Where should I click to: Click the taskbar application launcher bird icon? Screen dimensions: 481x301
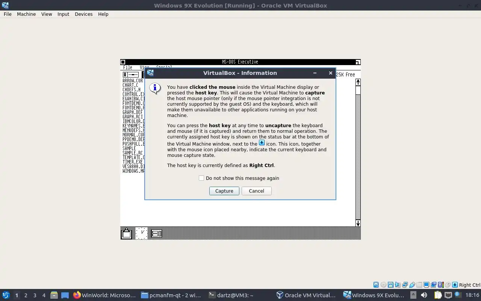point(6,295)
